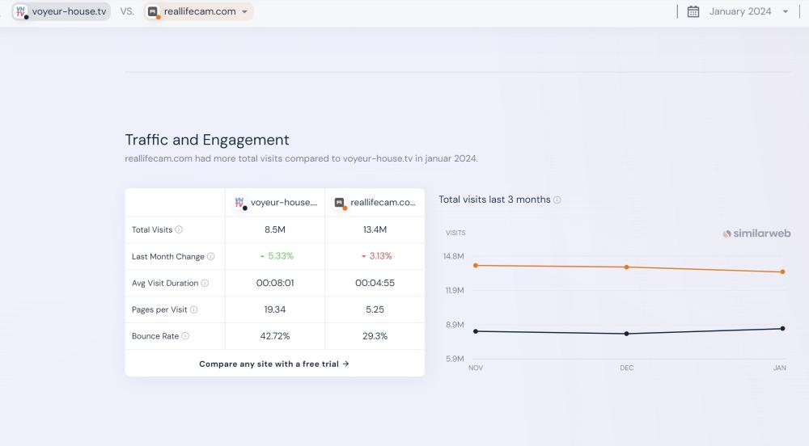Click Compare any site with a free trial

[274, 364]
